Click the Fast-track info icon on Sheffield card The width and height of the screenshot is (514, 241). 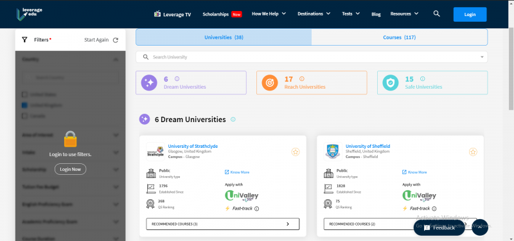(434, 209)
